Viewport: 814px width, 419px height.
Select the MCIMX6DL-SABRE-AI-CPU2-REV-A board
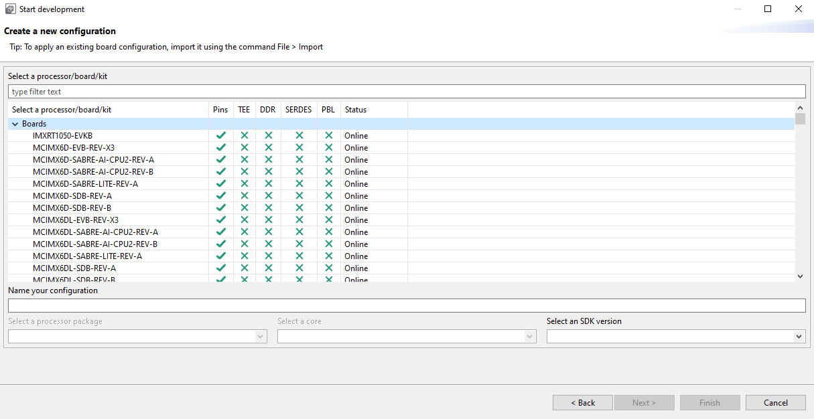[95, 232]
